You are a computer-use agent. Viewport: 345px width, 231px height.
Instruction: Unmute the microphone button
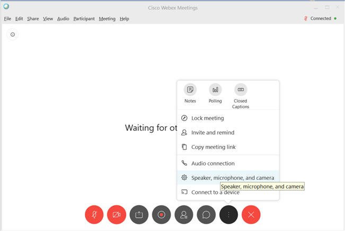[94, 215]
